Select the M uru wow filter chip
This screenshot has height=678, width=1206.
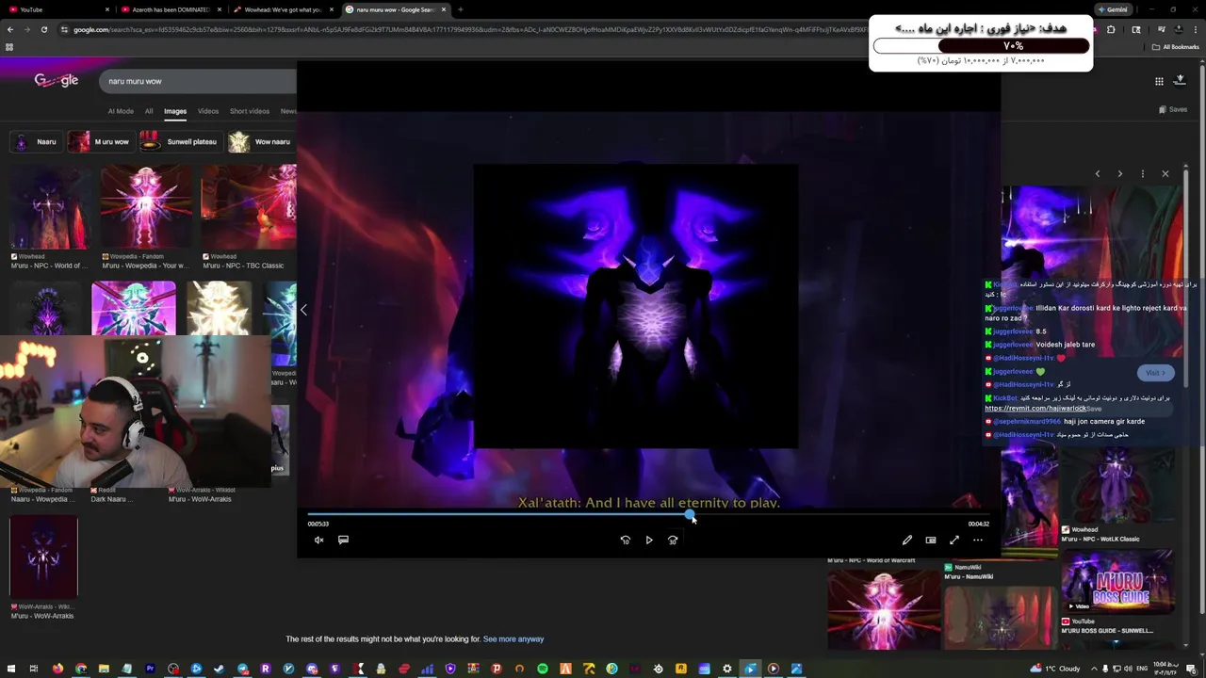[100, 141]
